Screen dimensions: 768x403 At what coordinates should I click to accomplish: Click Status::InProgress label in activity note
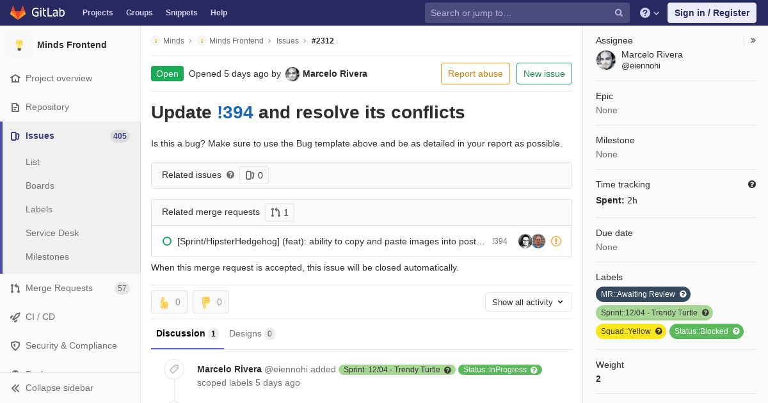pos(500,370)
